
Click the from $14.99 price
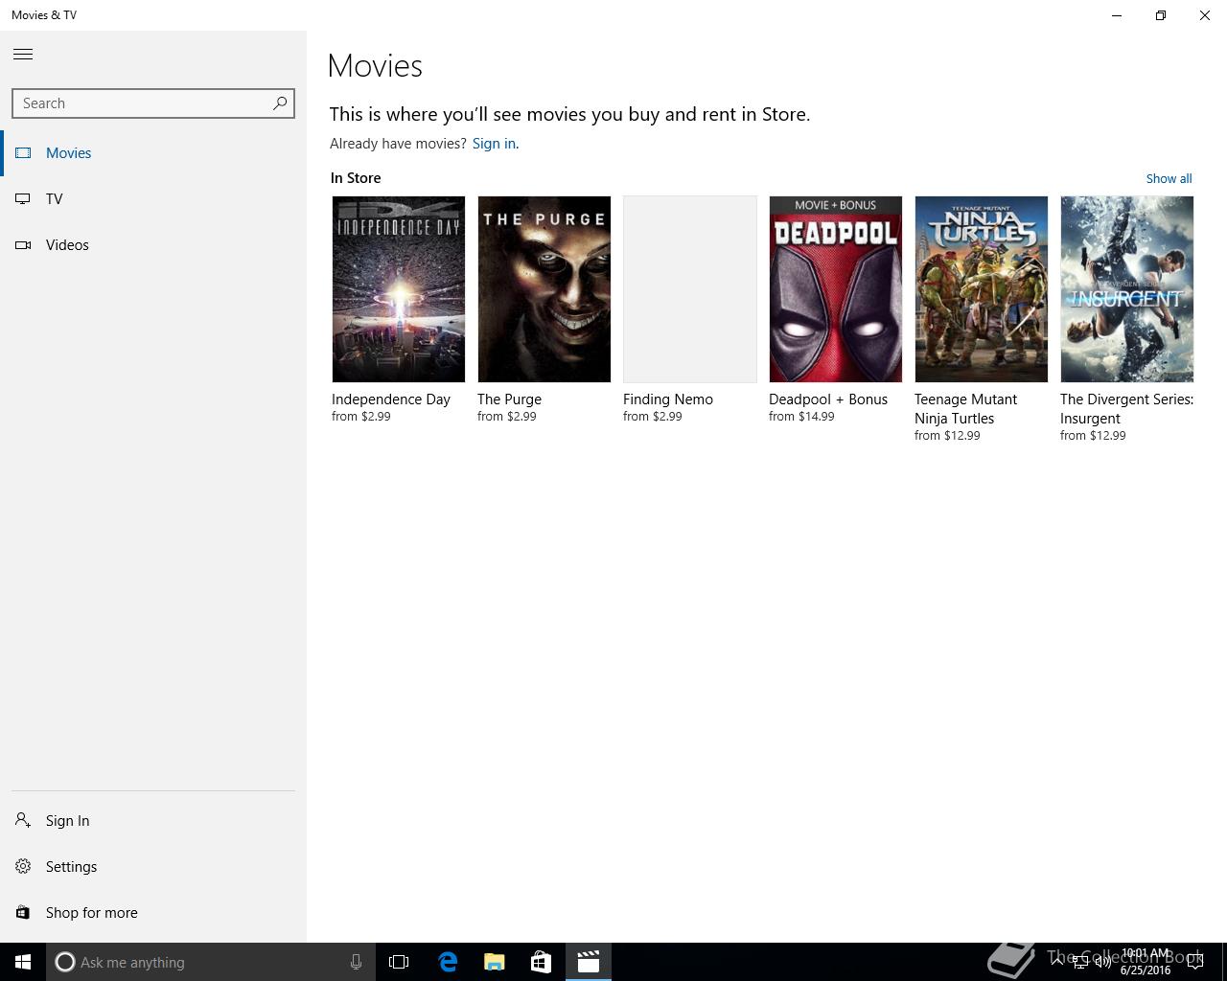point(801,417)
